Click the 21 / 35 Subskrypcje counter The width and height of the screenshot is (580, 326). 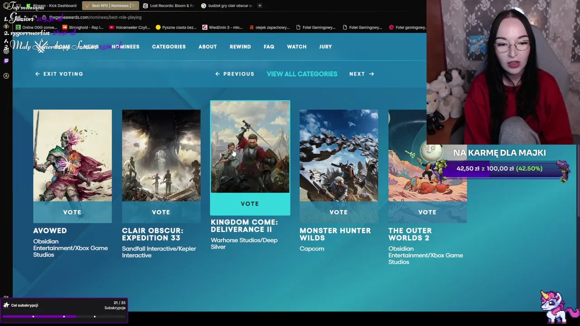[115, 305]
